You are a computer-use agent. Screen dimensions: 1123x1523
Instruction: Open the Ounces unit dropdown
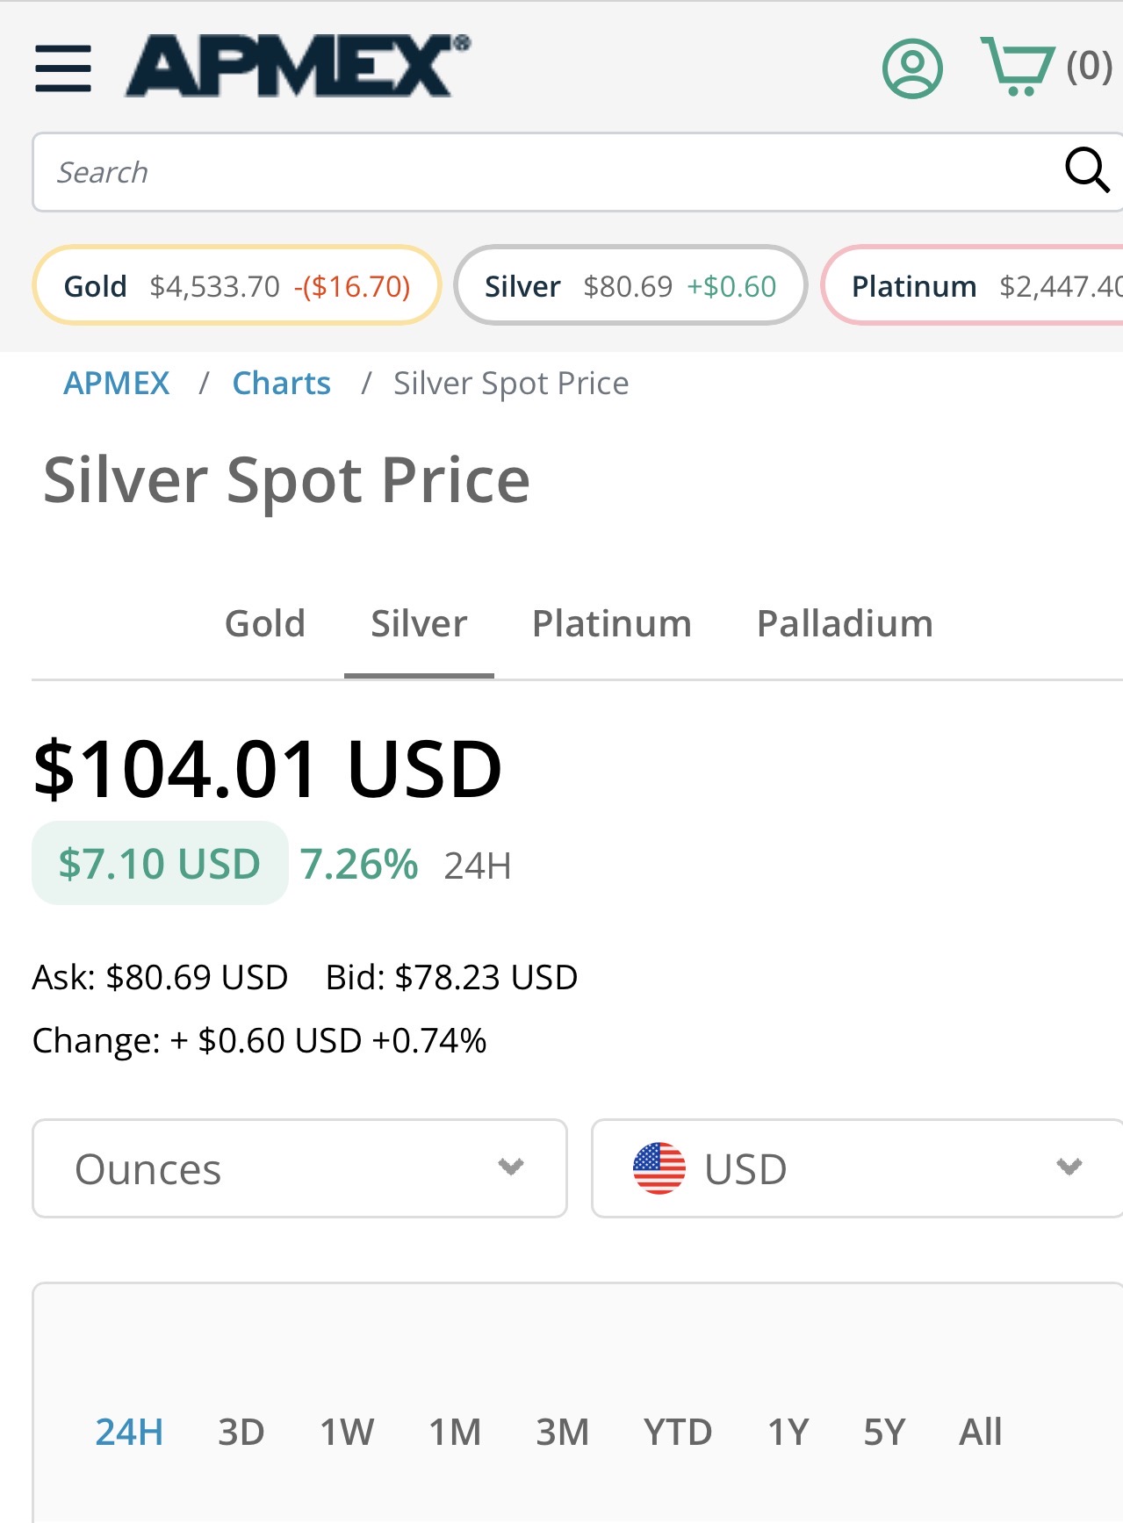pyautogui.click(x=299, y=1168)
